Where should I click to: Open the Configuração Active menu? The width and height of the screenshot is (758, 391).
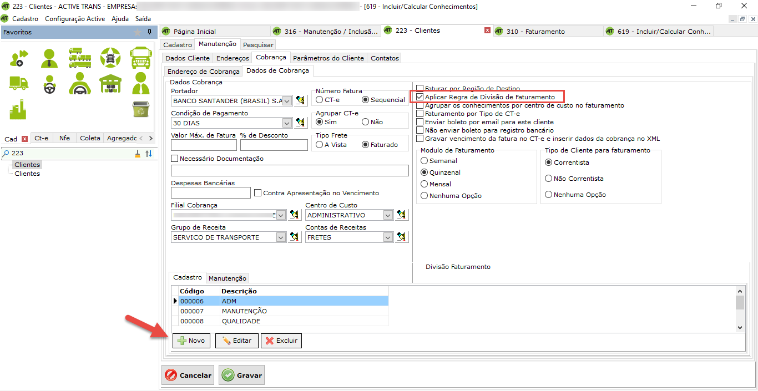74,19
